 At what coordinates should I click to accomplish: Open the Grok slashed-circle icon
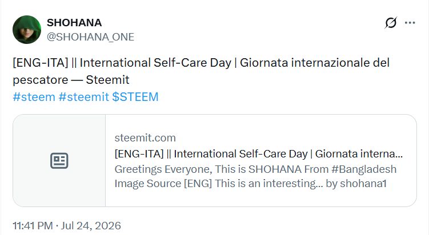click(391, 23)
